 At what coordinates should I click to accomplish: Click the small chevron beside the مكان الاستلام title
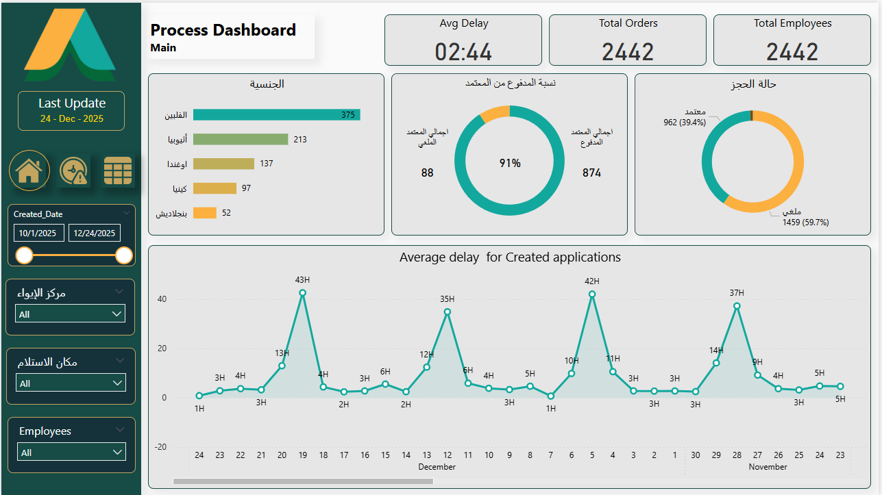pyautogui.click(x=121, y=360)
